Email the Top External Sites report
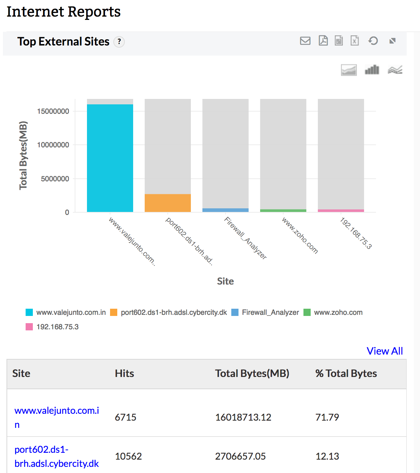This screenshot has width=420, height=473. [x=305, y=41]
